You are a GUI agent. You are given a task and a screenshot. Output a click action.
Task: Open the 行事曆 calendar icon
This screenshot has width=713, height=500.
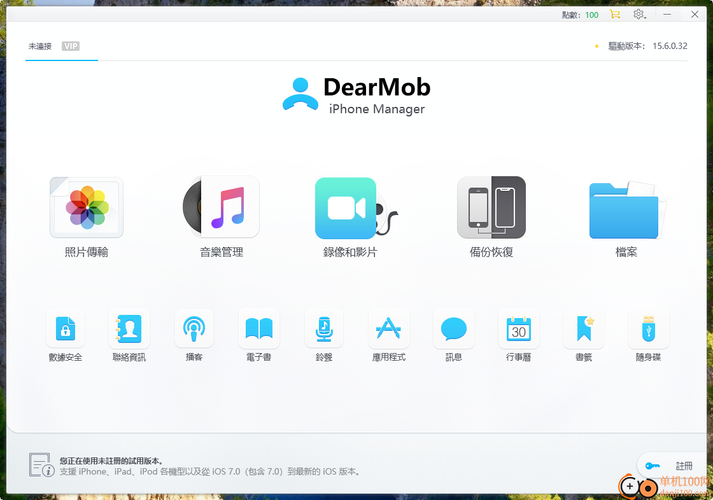pyautogui.click(x=519, y=328)
